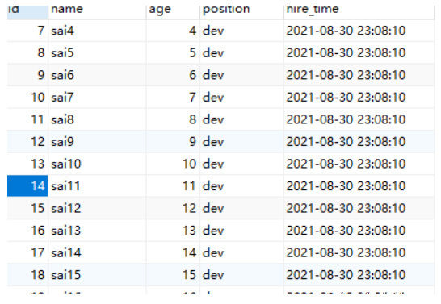This screenshot has height=304, width=441.
Task: Click the age cell with value 9
Action: [x=173, y=141]
